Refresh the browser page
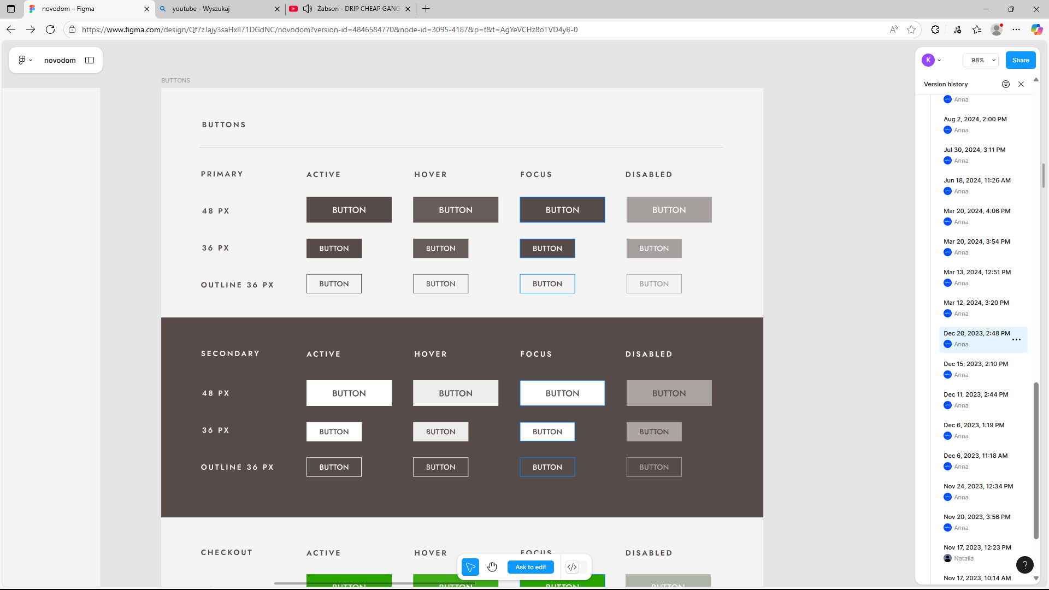The image size is (1049, 590). pyautogui.click(x=50, y=29)
